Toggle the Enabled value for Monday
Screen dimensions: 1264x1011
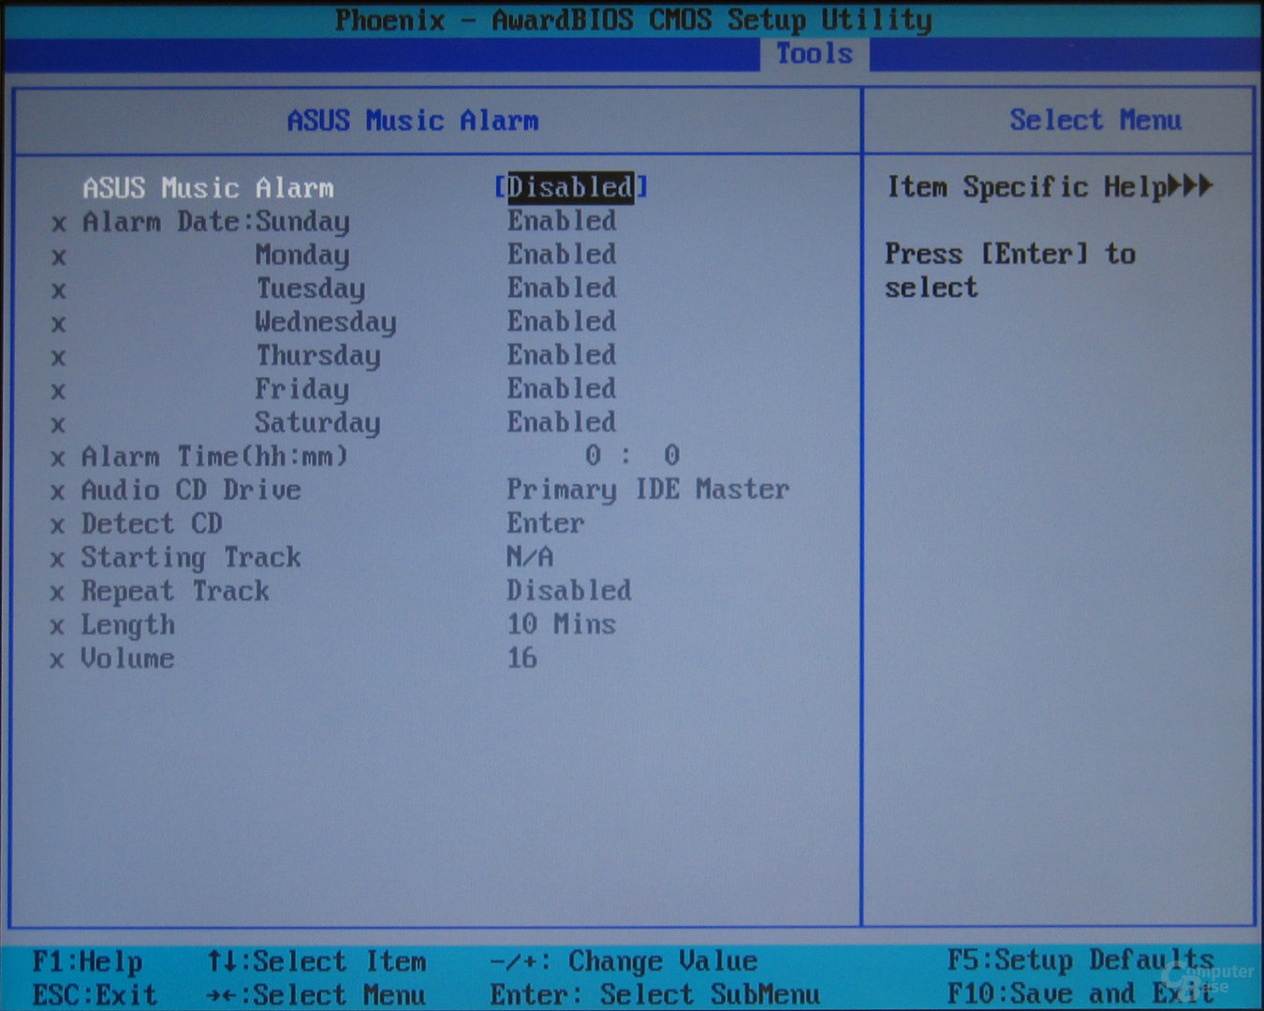coord(562,255)
